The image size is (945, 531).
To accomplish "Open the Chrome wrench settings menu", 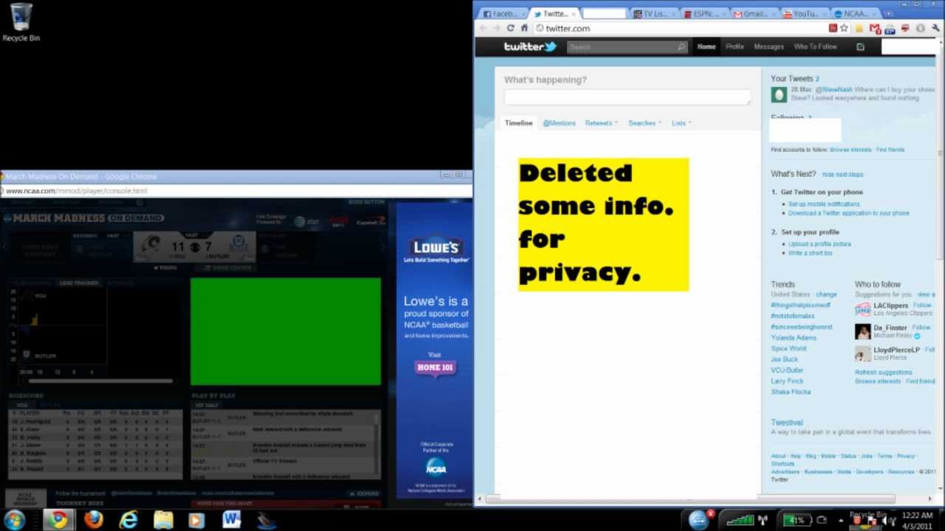I will (935, 28).
